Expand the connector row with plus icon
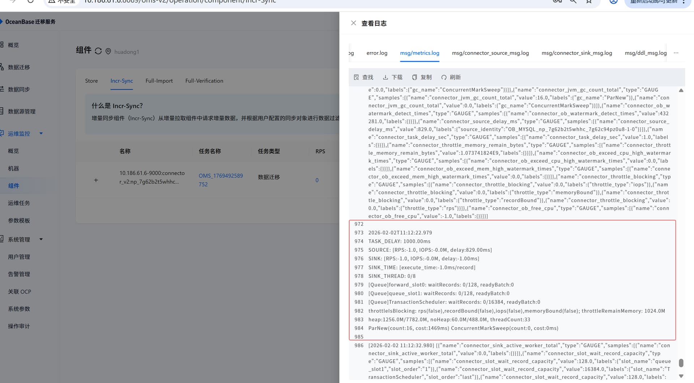This screenshot has width=694, height=383. (x=96, y=180)
